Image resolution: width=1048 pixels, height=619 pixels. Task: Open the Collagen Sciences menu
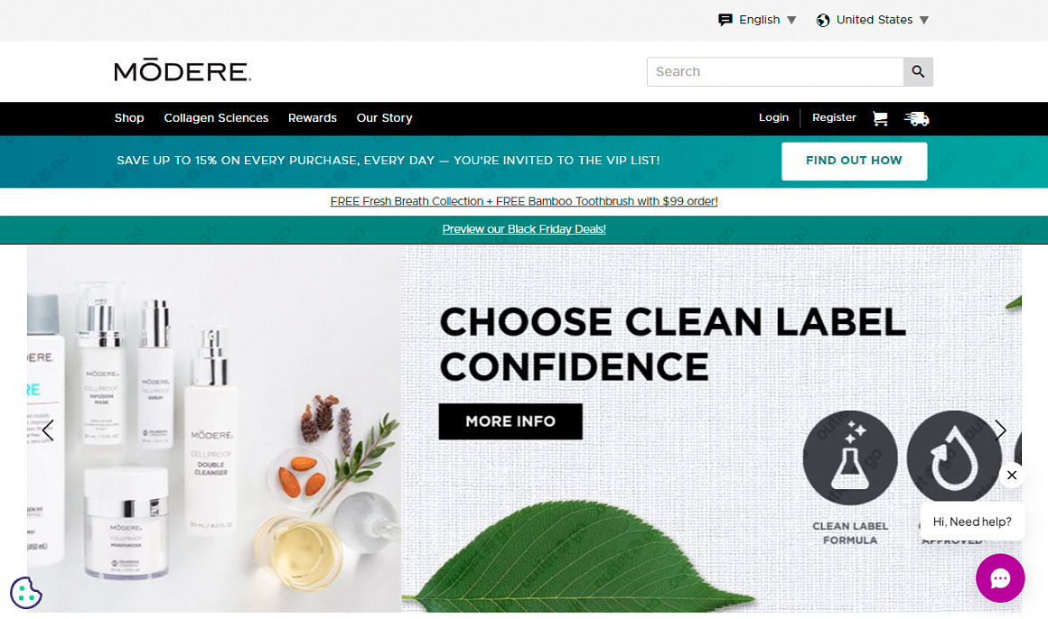[216, 117]
